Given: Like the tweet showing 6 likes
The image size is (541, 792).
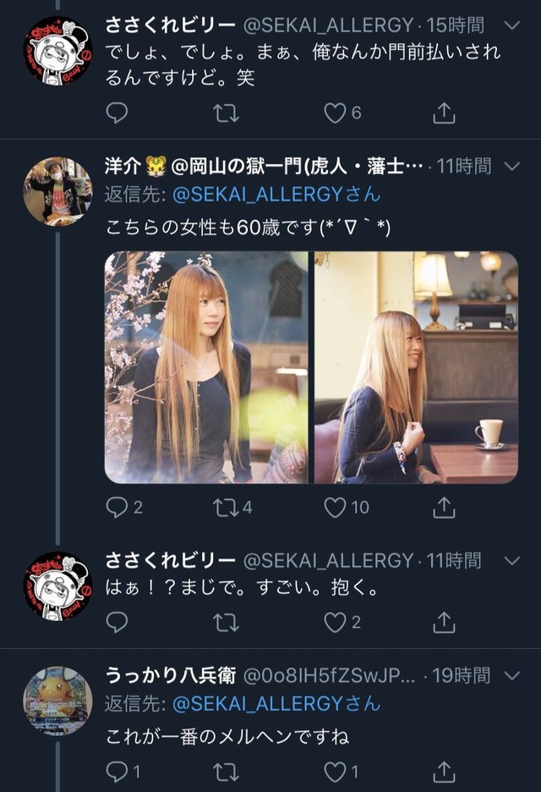Looking at the screenshot, I should coord(342,113).
